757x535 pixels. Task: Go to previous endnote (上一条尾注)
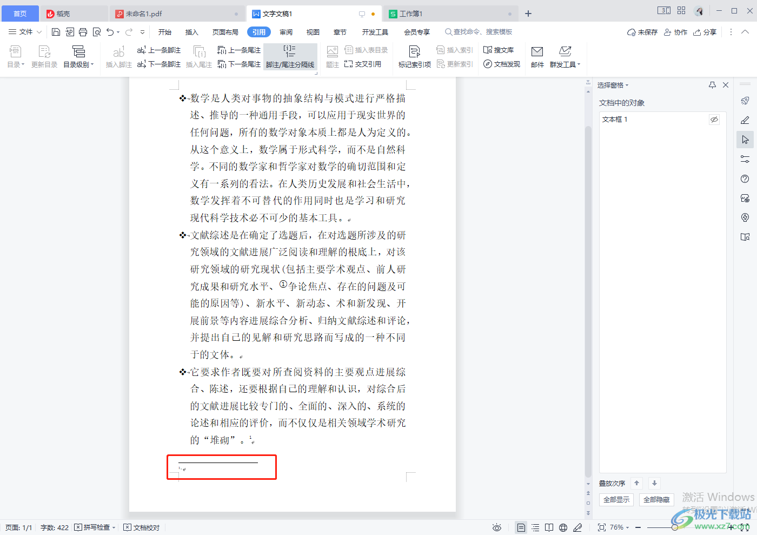[239, 50]
